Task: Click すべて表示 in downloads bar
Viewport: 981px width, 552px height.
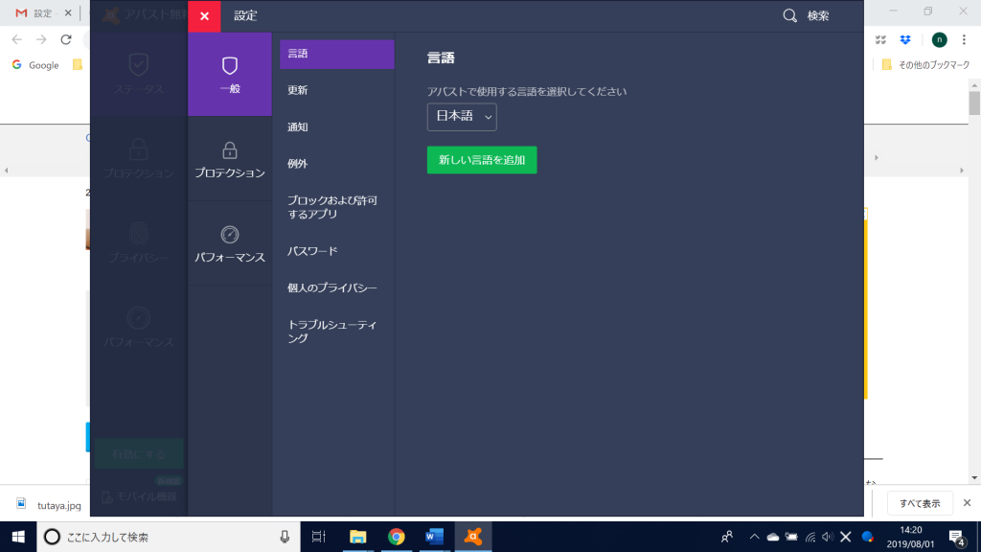Action: pyautogui.click(x=920, y=503)
